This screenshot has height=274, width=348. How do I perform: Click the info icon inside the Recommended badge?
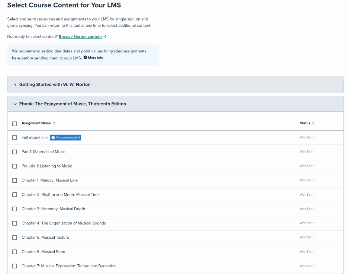click(52, 137)
